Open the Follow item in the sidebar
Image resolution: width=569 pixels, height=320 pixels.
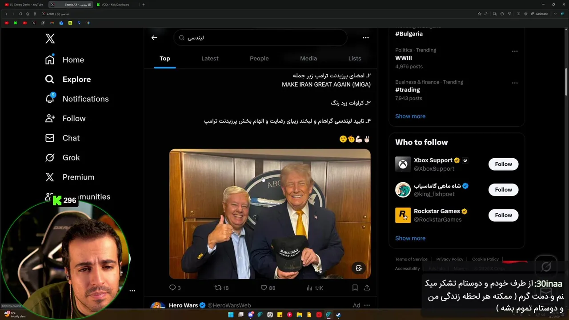65,118
